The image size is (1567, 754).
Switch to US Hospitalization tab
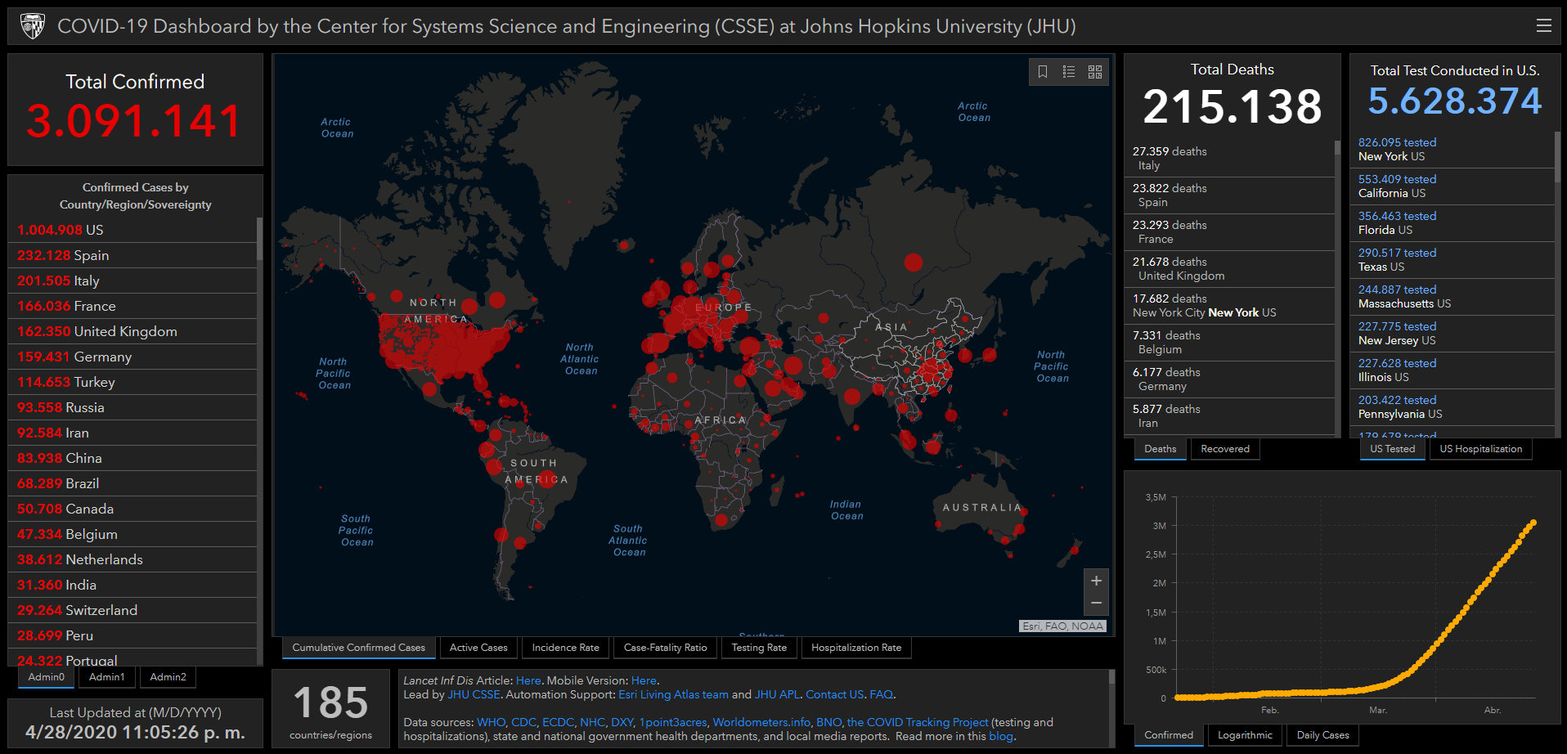[1480, 449]
